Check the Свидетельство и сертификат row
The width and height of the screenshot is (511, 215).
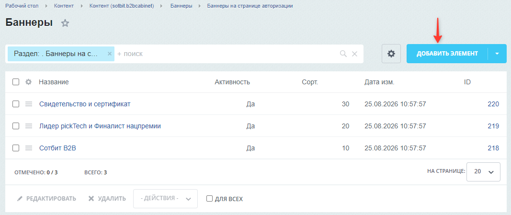[16, 104]
